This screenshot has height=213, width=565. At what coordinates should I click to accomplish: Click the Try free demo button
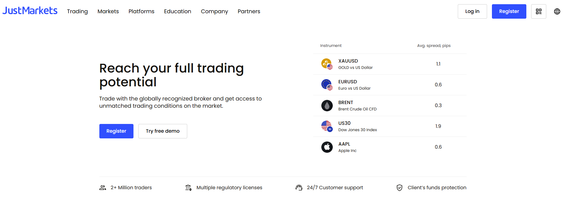pyautogui.click(x=162, y=131)
